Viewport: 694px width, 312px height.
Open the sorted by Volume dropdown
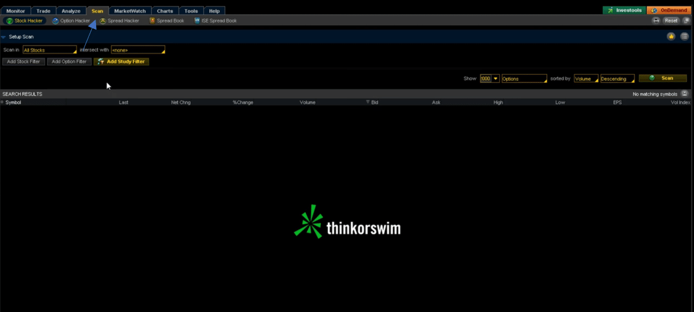click(x=586, y=78)
